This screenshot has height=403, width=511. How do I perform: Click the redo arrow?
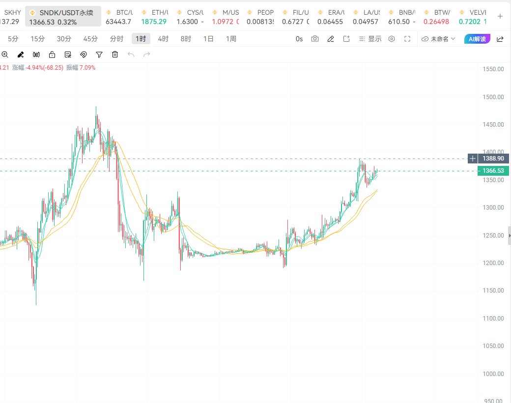146,54
